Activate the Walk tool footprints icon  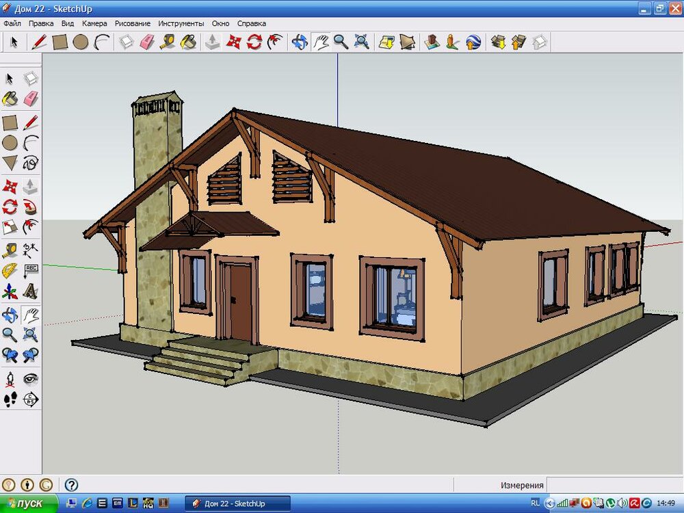tap(10, 399)
